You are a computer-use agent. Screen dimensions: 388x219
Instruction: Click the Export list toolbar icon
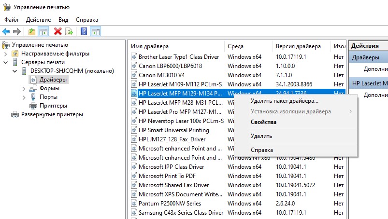pyautogui.click(x=69, y=32)
